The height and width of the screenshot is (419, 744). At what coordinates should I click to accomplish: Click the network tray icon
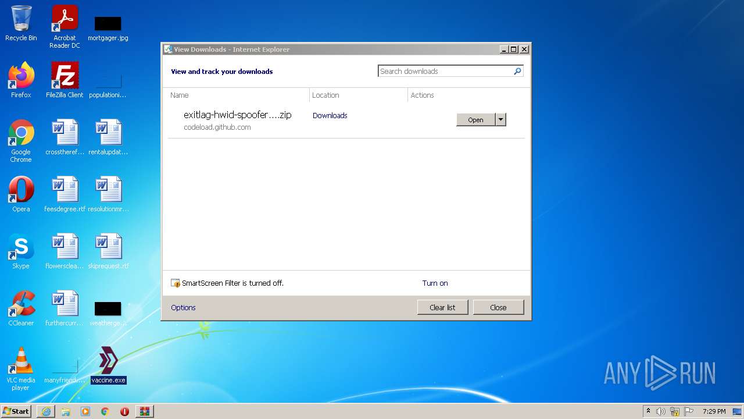point(675,411)
